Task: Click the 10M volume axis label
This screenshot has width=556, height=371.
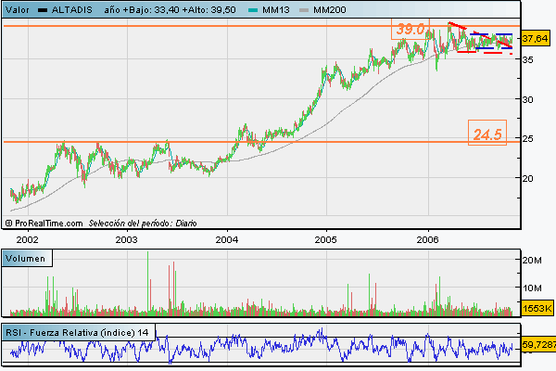Action: [532, 288]
